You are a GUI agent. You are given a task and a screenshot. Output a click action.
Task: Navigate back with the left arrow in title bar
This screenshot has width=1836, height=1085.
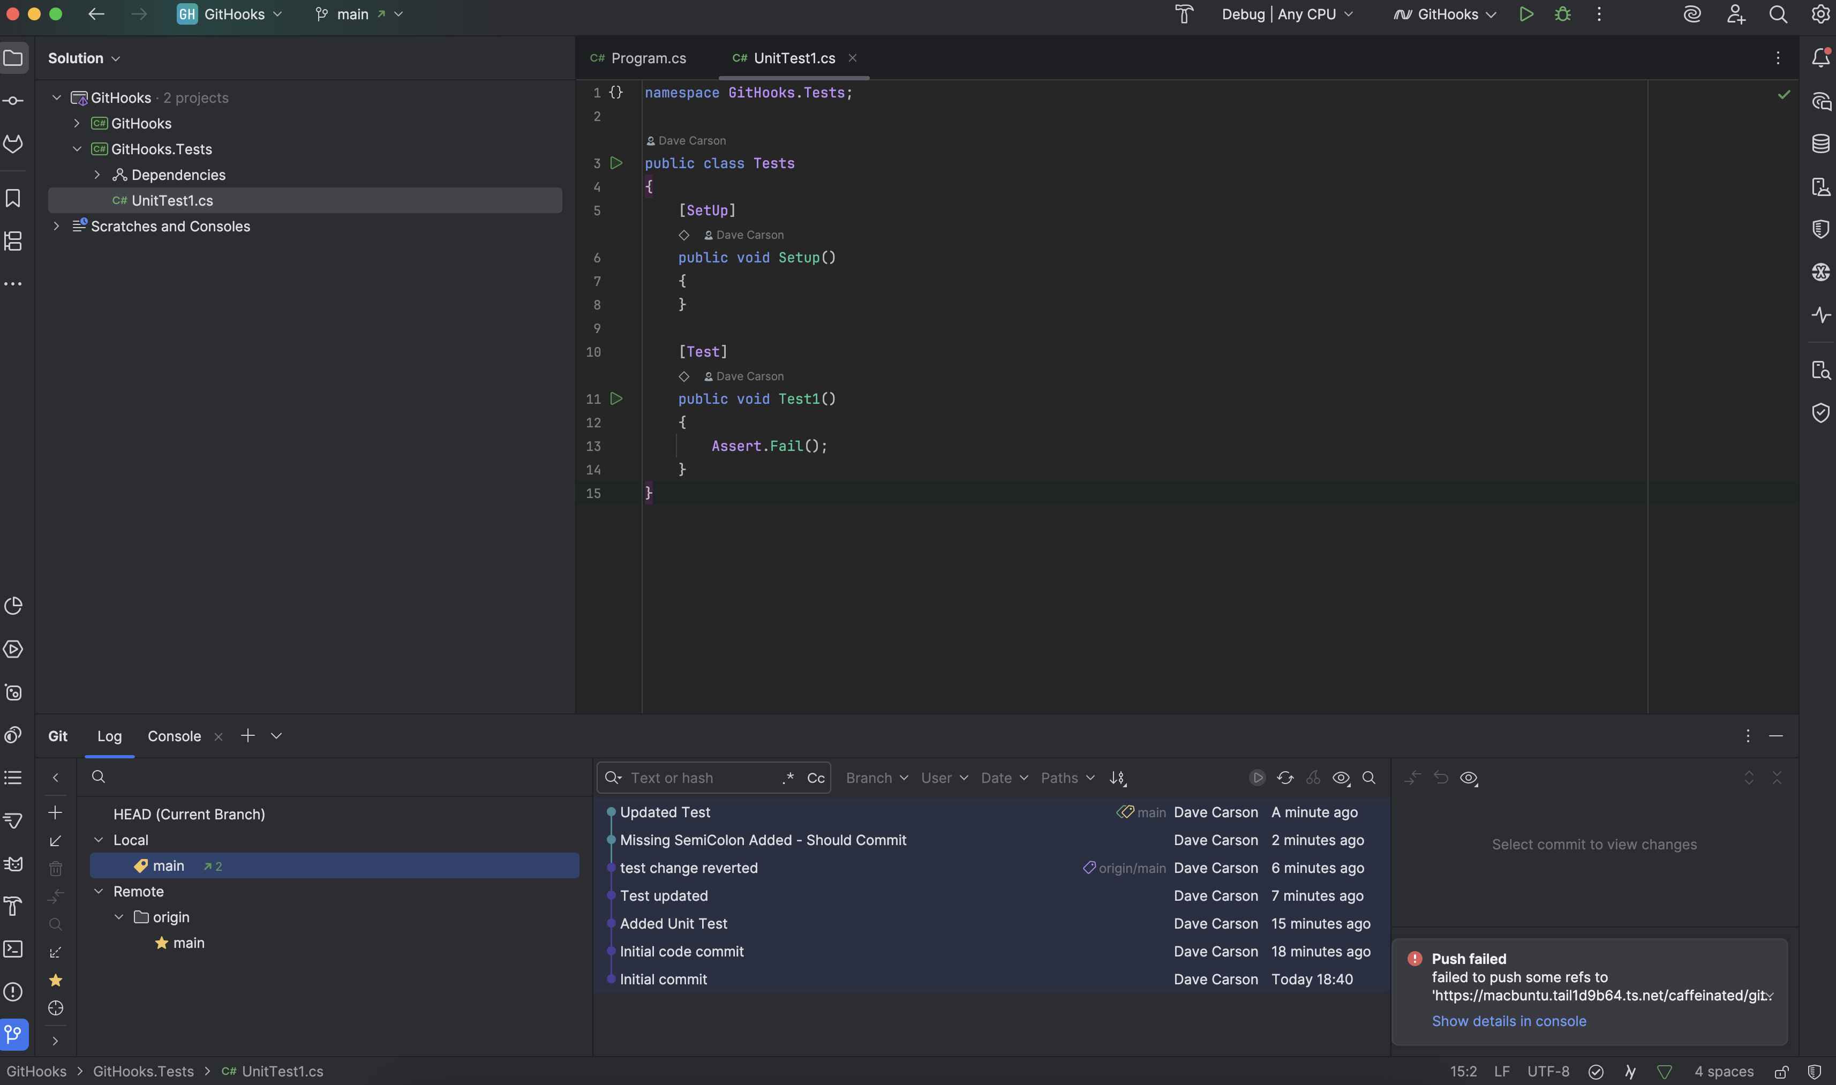(x=96, y=14)
